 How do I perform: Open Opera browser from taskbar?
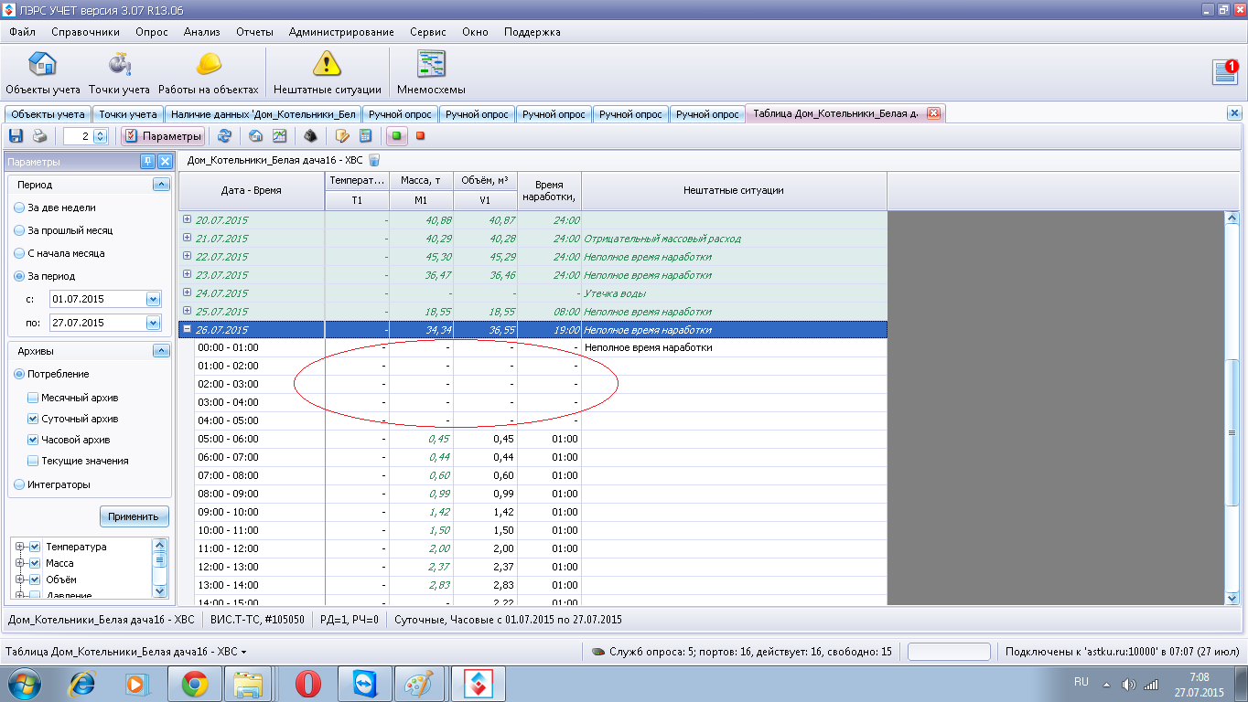tap(308, 683)
